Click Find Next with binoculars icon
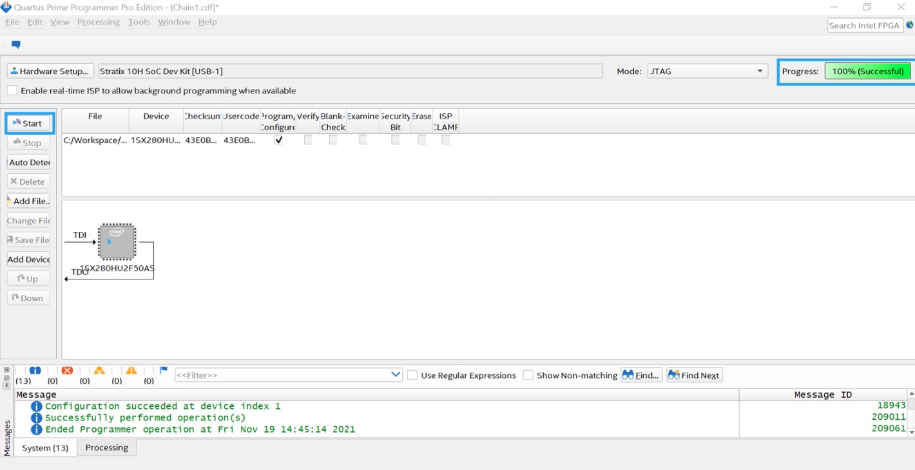Screen dimensions: 915x470 tap(694, 375)
